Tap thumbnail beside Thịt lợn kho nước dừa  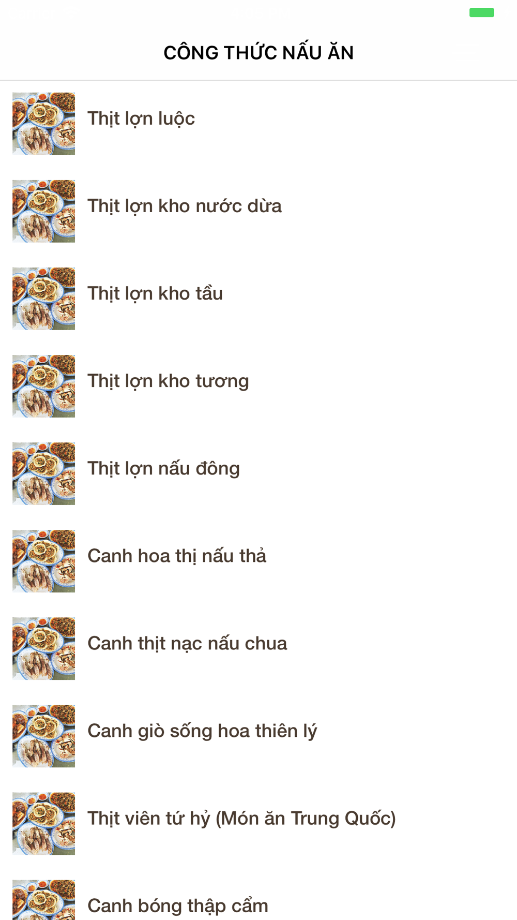(43, 211)
